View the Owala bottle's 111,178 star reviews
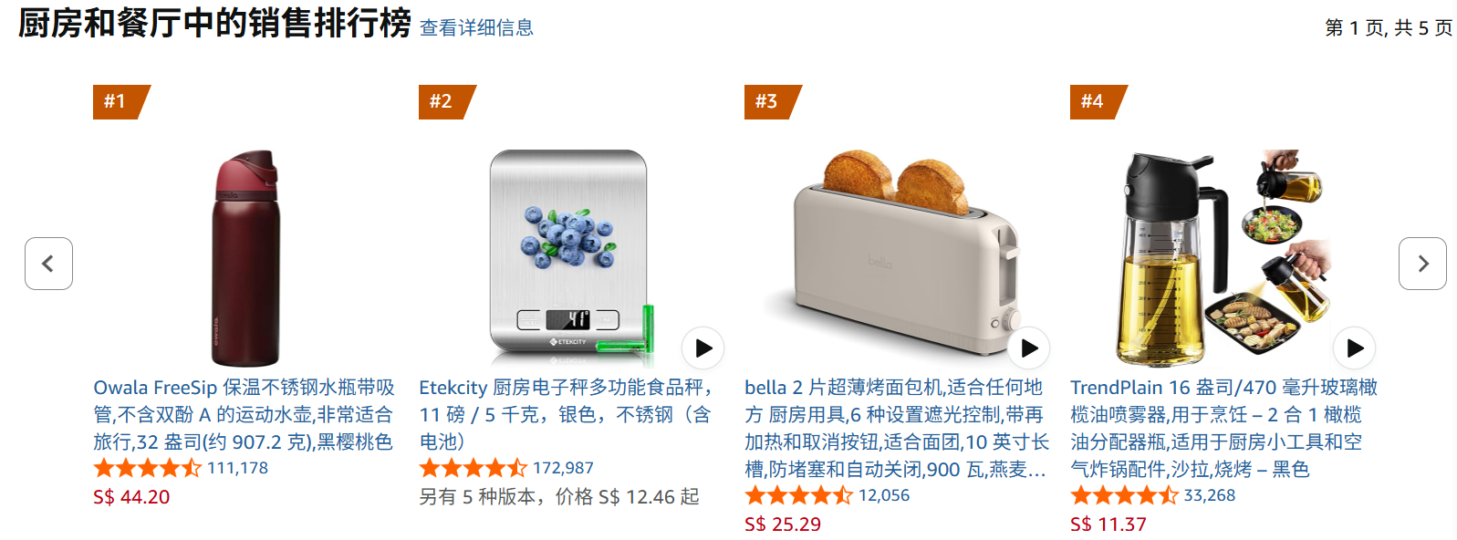 pos(181,468)
